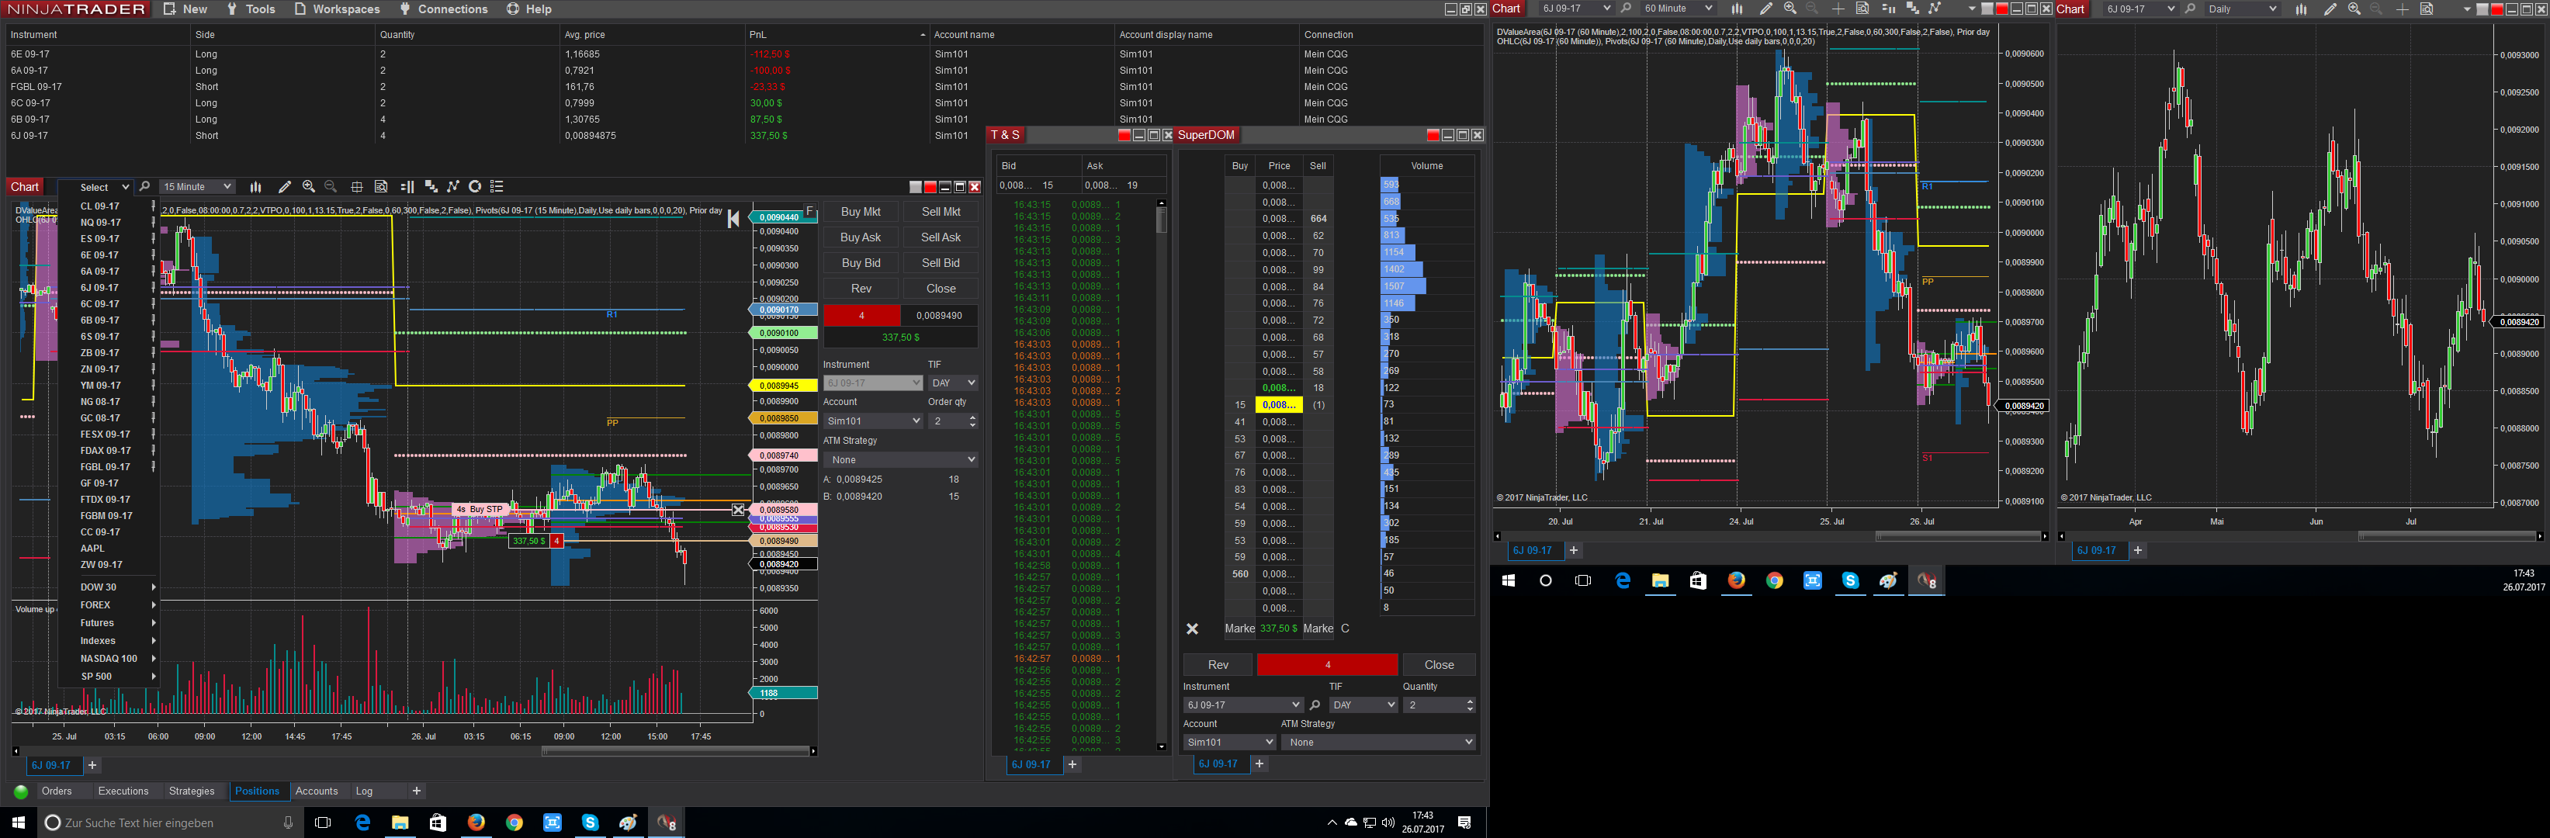Image resolution: width=2550 pixels, height=838 pixels.
Task: Toggle Chart Trader panel in 15 Minute chart
Action: (407, 186)
